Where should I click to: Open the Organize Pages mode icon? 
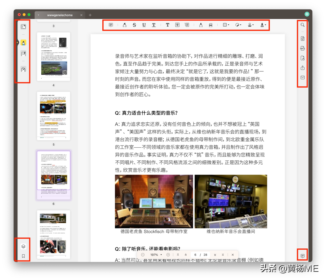[x=23, y=70]
